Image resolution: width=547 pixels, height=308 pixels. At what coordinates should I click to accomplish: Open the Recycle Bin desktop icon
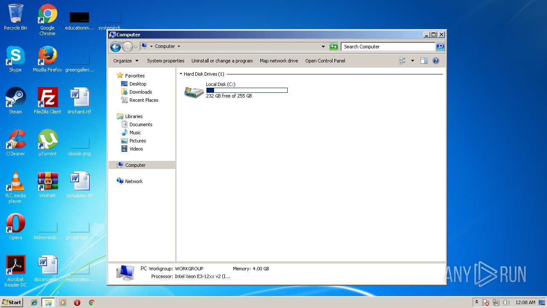tap(15, 17)
